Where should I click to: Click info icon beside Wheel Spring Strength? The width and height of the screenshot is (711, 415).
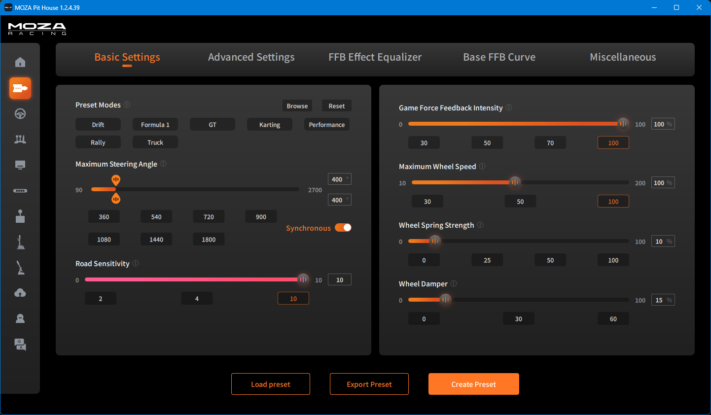pyautogui.click(x=480, y=225)
